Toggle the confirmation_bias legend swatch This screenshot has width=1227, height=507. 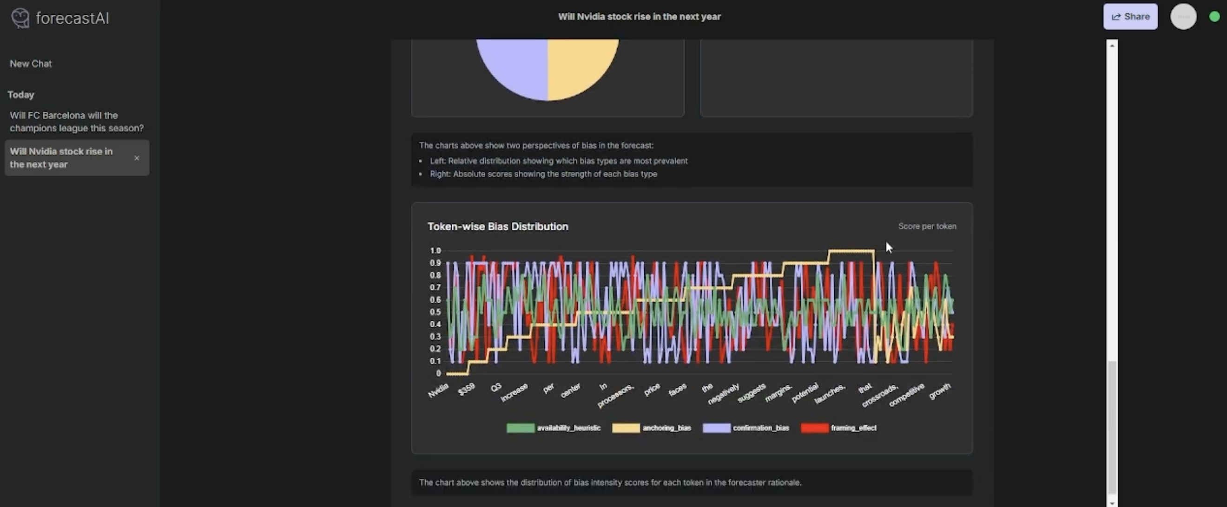pos(716,428)
